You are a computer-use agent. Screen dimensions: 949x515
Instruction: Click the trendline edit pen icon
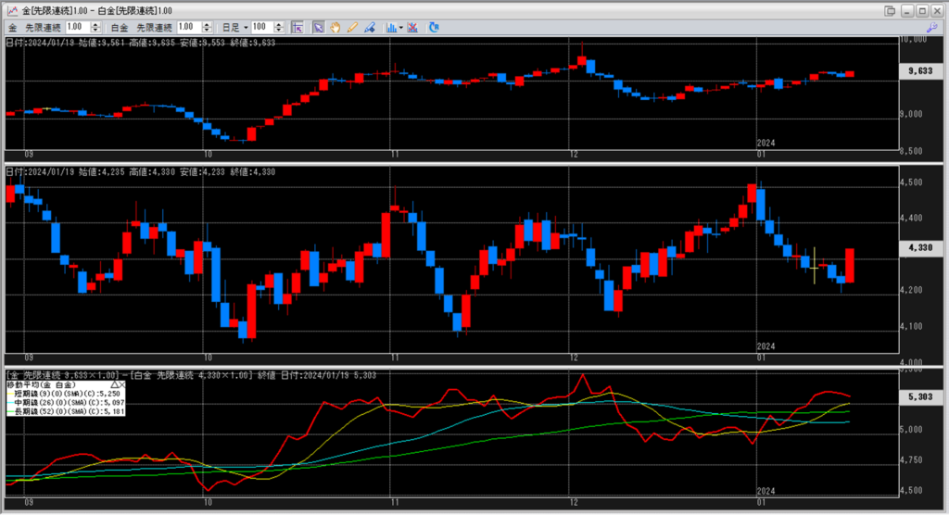[x=369, y=28]
